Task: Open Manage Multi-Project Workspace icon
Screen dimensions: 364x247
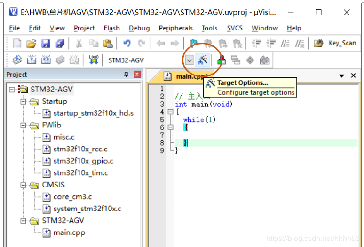Action: pos(236,60)
